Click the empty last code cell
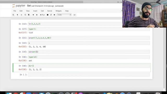 (x=89, y=75)
